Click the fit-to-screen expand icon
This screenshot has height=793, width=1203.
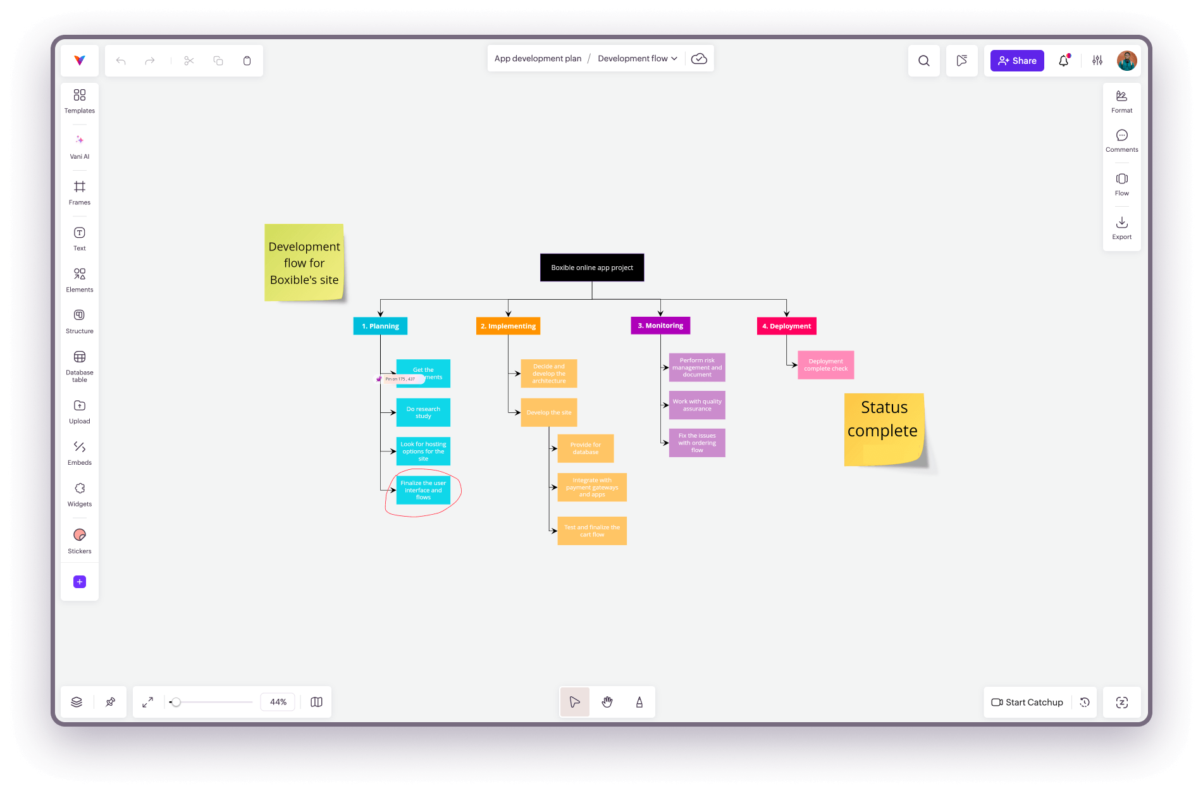(x=147, y=702)
